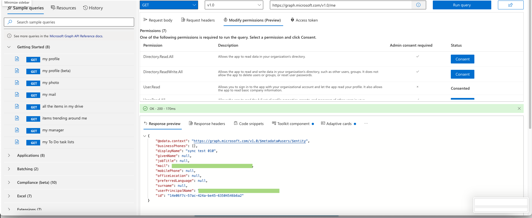Consent to Directory.Read.All permission
The height and width of the screenshot is (218, 532).
click(462, 59)
